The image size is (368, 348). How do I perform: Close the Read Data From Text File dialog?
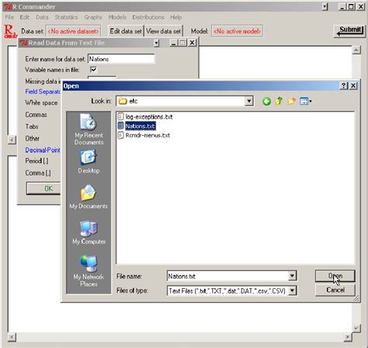(x=192, y=43)
